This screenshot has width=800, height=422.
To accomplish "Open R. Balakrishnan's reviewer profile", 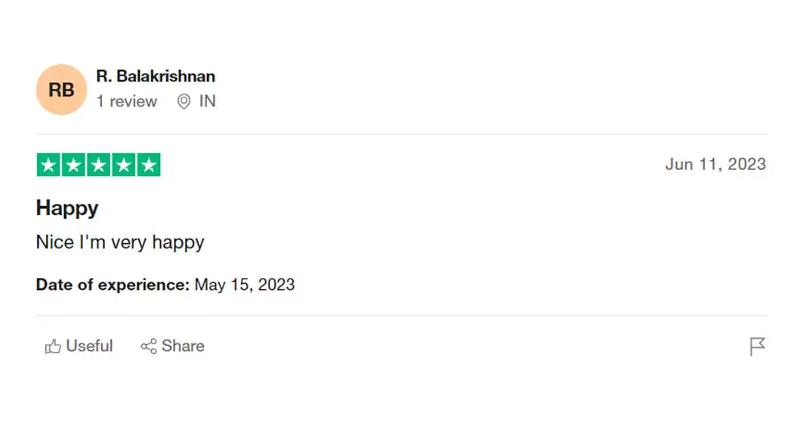I will point(156,76).
